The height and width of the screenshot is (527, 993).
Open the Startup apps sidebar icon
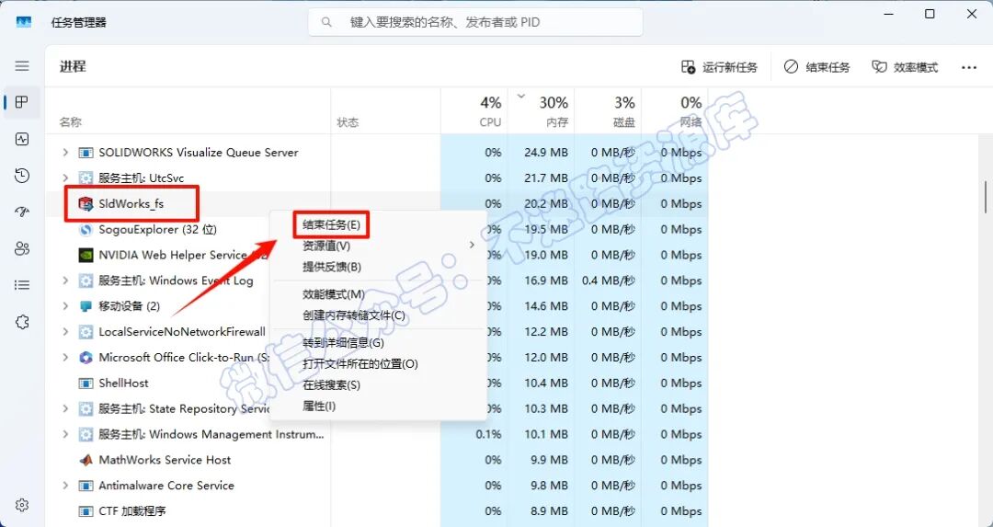point(22,212)
